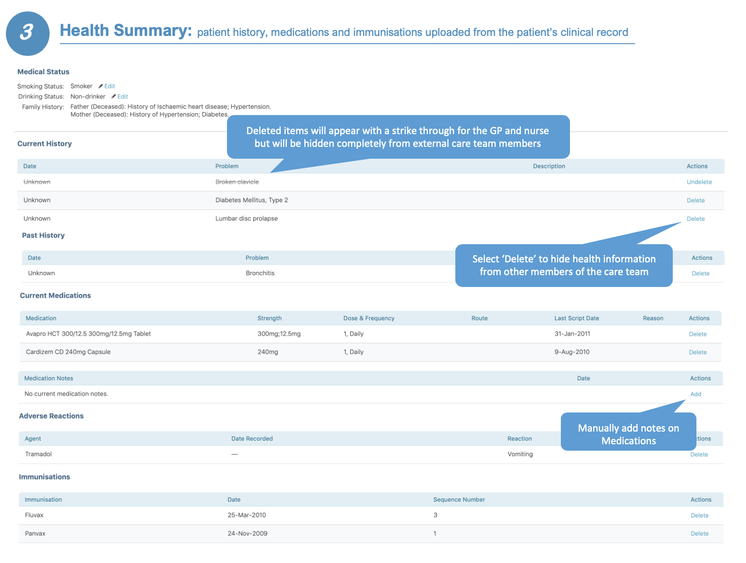
Task: Click the pencil icon beside Non-drinker
Action: pos(114,96)
